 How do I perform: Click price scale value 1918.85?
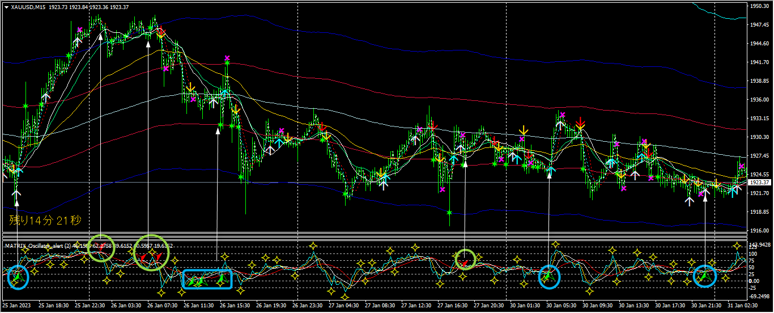[x=759, y=212]
